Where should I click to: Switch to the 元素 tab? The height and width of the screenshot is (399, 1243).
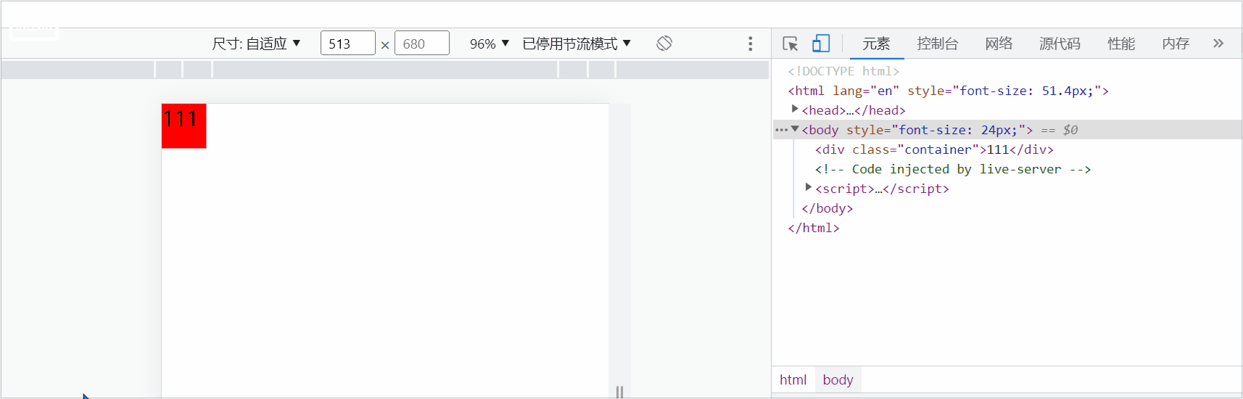point(876,44)
